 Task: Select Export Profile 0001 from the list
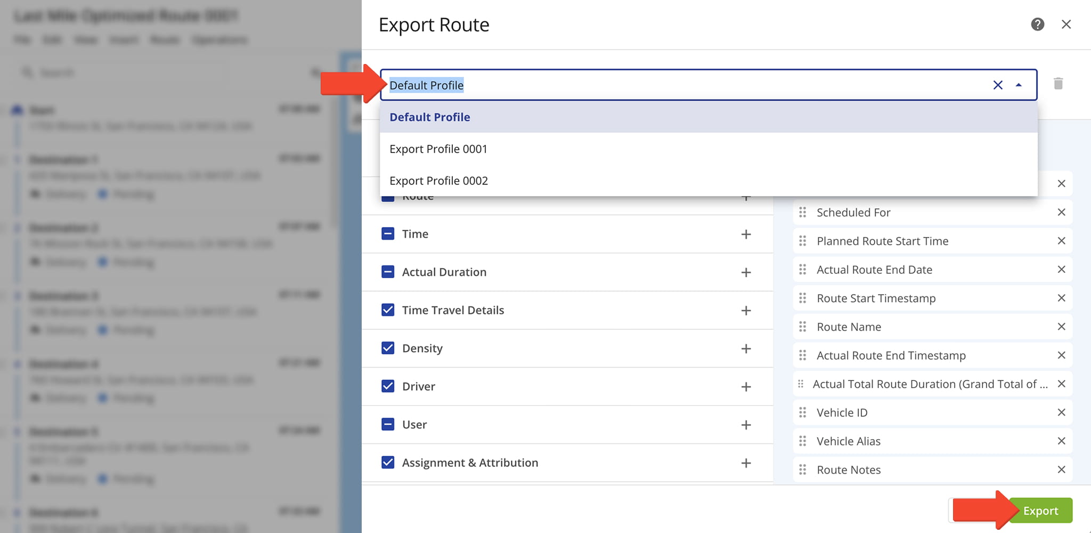[x=438, y=149]
